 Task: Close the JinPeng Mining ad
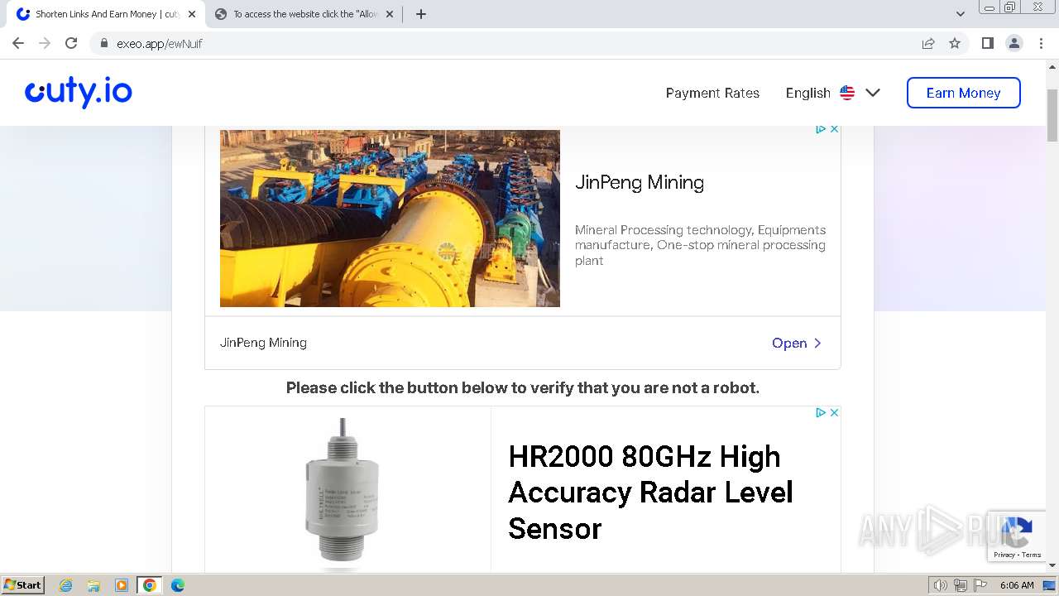coord(834,129)
